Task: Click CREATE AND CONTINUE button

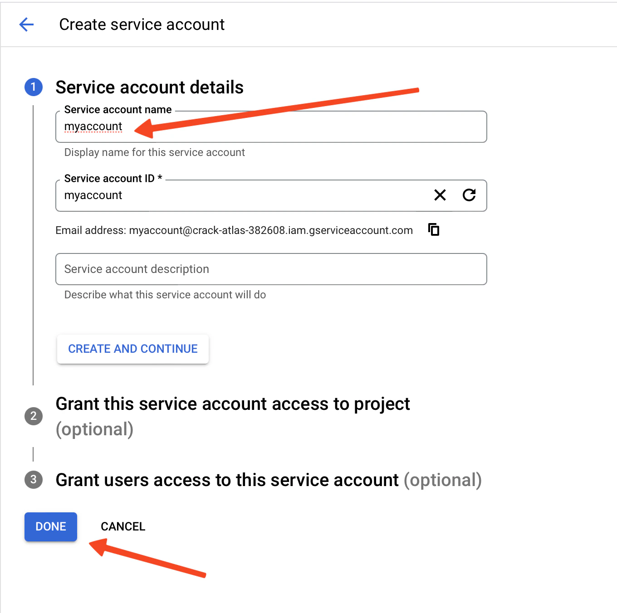Action: click(x=133, y=349)
